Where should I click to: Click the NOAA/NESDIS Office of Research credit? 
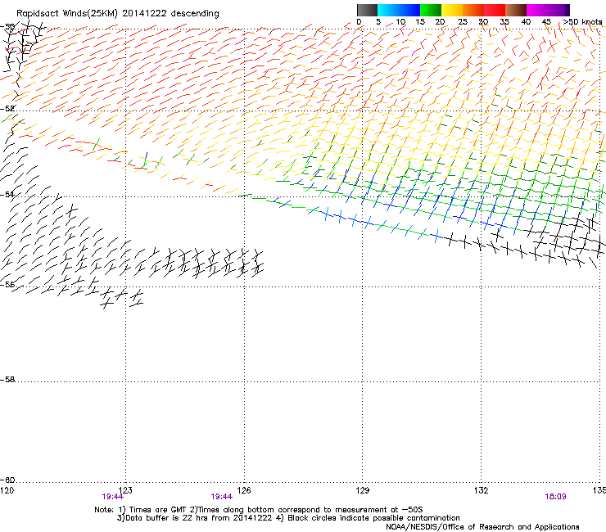[482, 527]
